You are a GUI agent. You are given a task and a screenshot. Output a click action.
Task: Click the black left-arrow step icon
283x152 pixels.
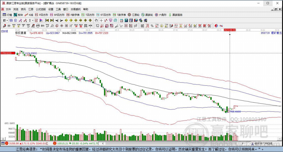tap(57, 20)
